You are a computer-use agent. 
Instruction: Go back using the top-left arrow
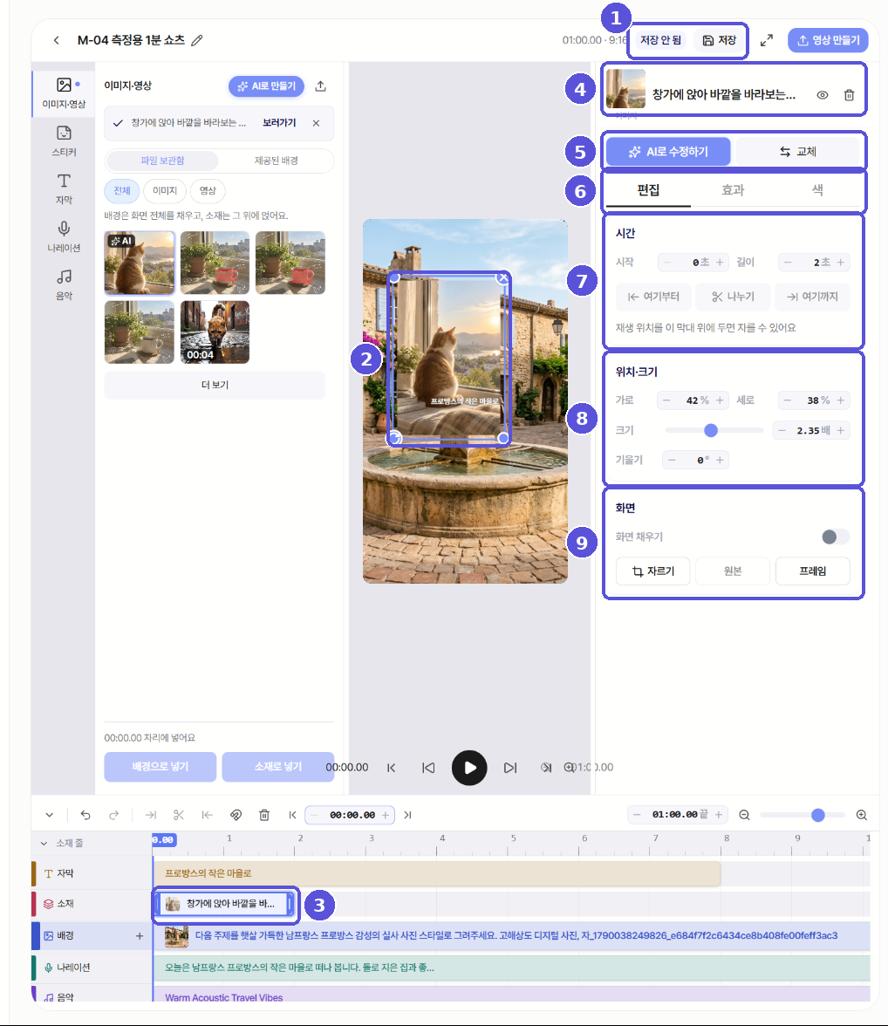coord(57,40)
